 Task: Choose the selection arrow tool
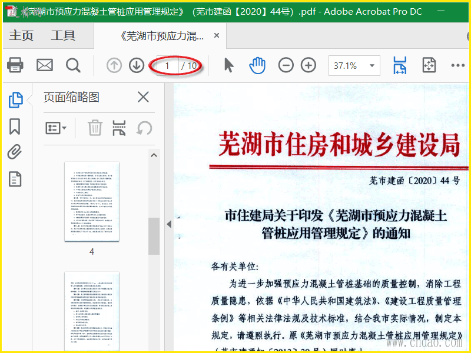click(x=228, y=65)
